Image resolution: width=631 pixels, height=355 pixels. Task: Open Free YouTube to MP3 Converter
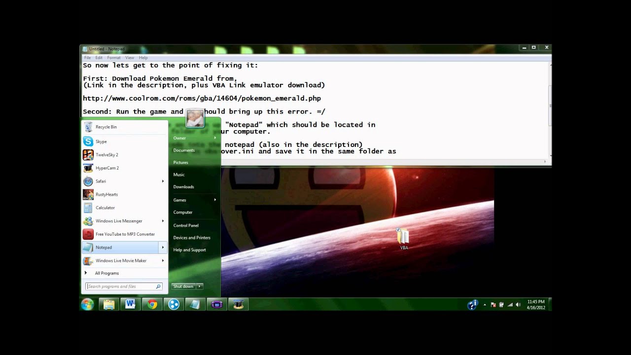[125, 234]
